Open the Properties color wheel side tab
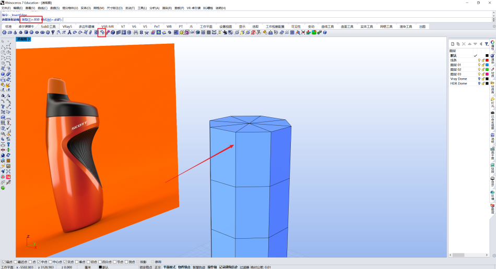 [492, 42]
